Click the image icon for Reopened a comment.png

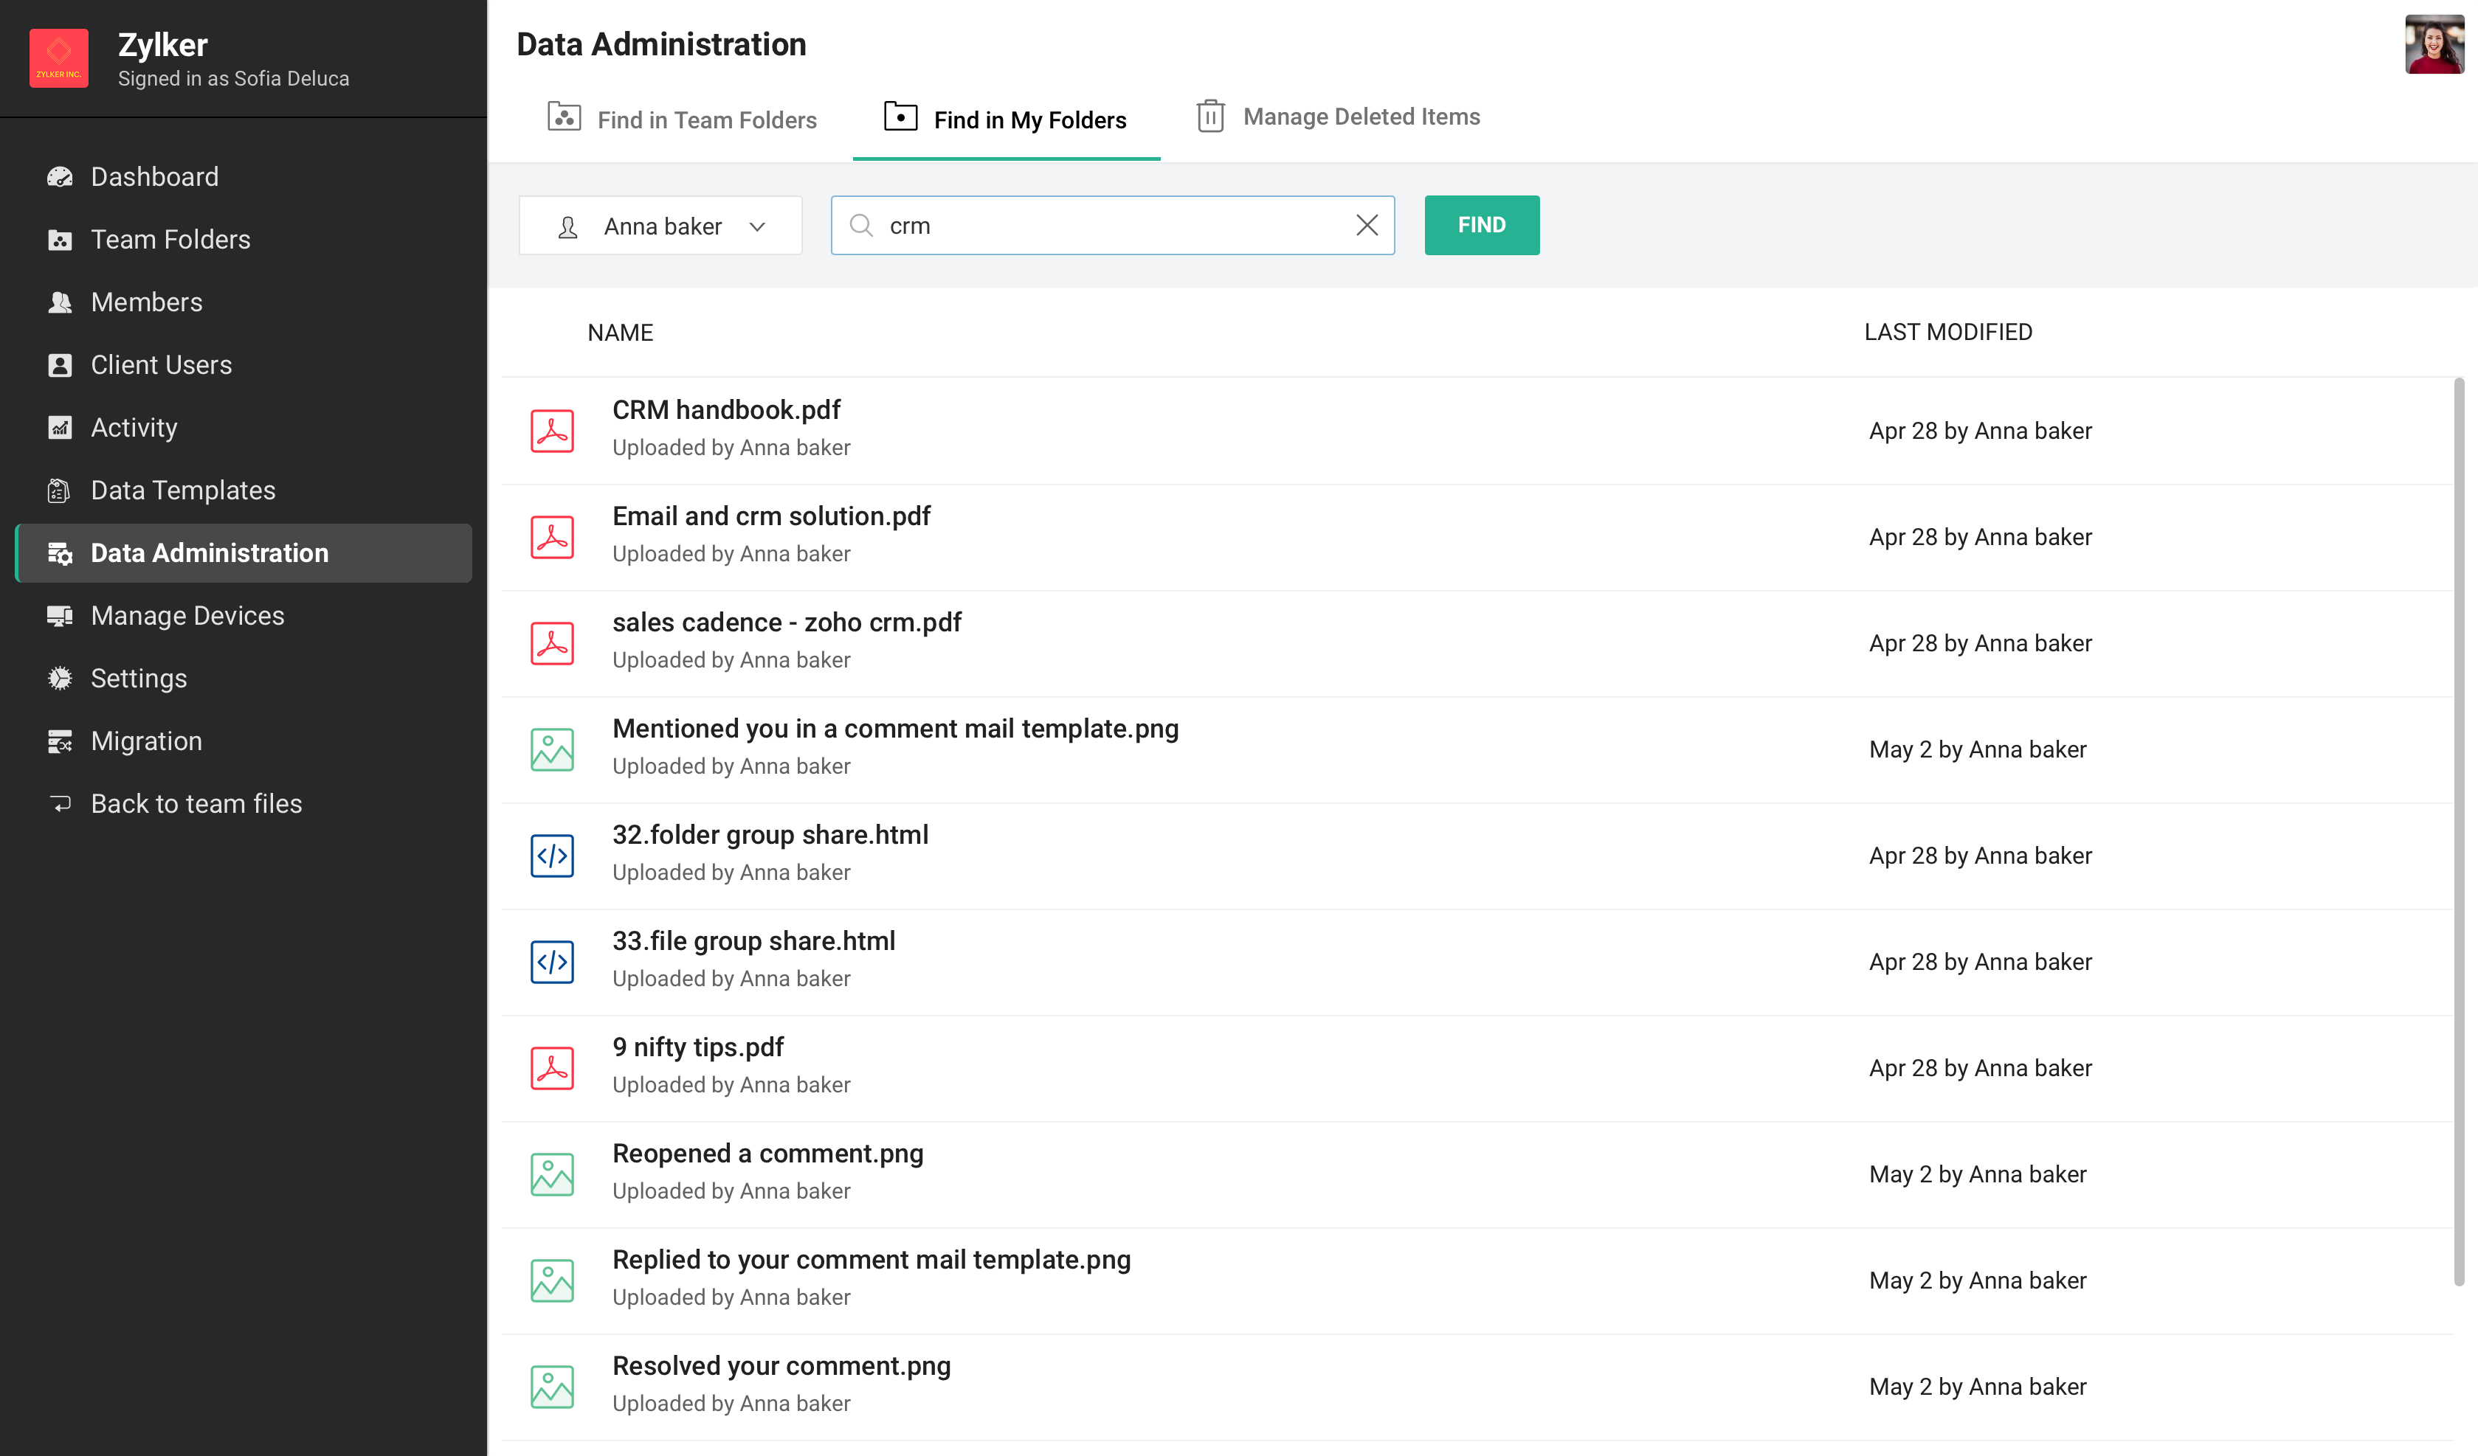coord(552,1174)
